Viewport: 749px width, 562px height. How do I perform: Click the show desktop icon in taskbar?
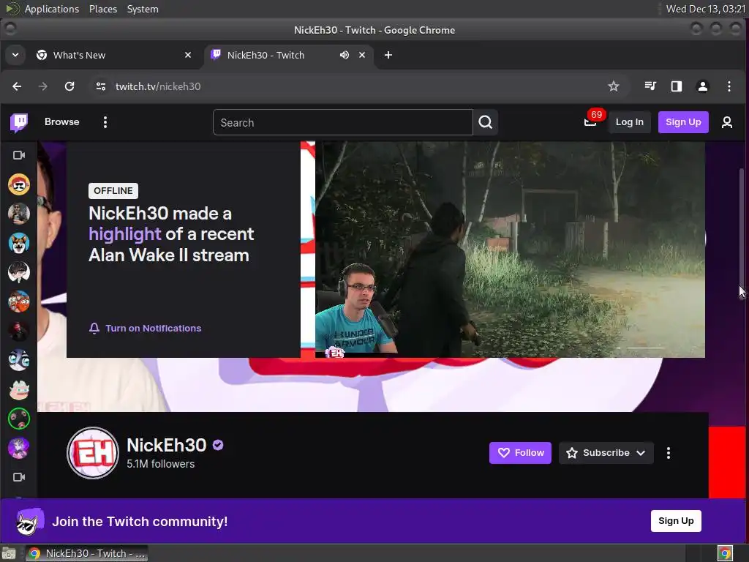click(9, 553)
